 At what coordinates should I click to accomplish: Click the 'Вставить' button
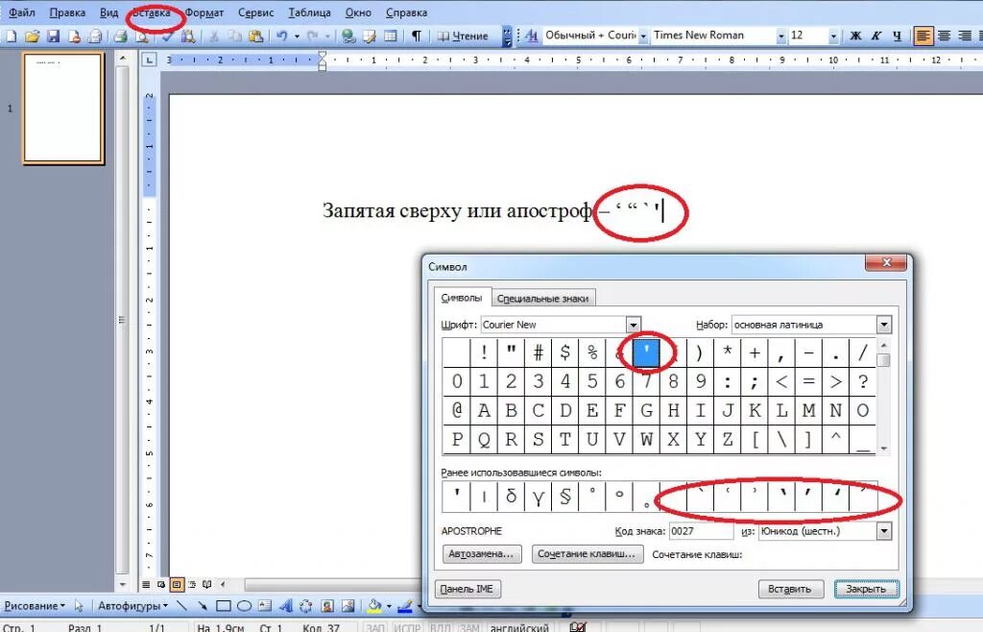pyautogui.click(x=789, y=589)
